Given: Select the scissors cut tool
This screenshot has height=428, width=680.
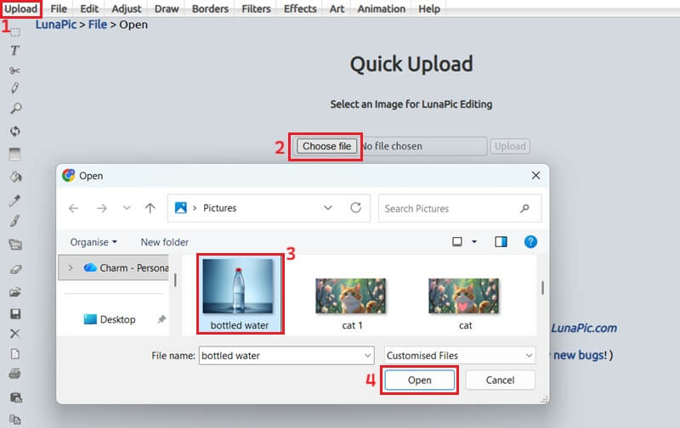Looking at the screenshot, I should tap(14, 70).
